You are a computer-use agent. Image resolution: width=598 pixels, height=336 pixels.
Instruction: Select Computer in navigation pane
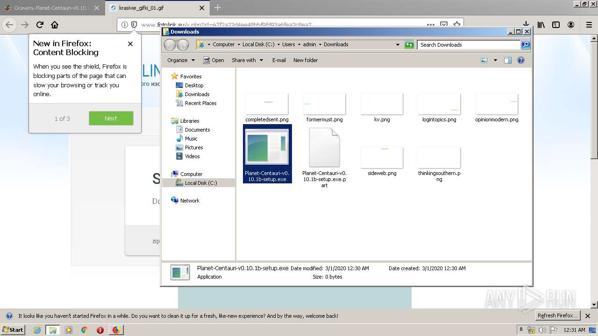coord(187,174)
